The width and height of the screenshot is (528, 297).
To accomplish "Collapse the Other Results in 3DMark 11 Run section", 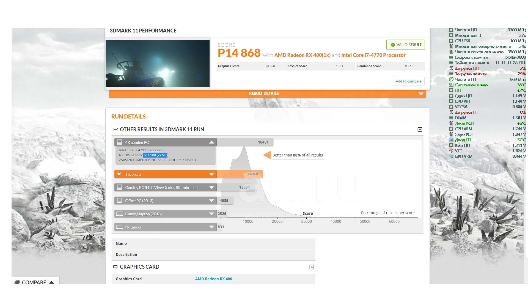I will (420, 130).
